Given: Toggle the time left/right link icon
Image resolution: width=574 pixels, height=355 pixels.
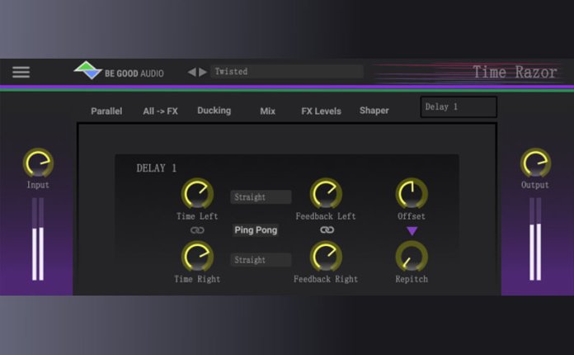Looking at the screenshot, I should pos(197,230).
